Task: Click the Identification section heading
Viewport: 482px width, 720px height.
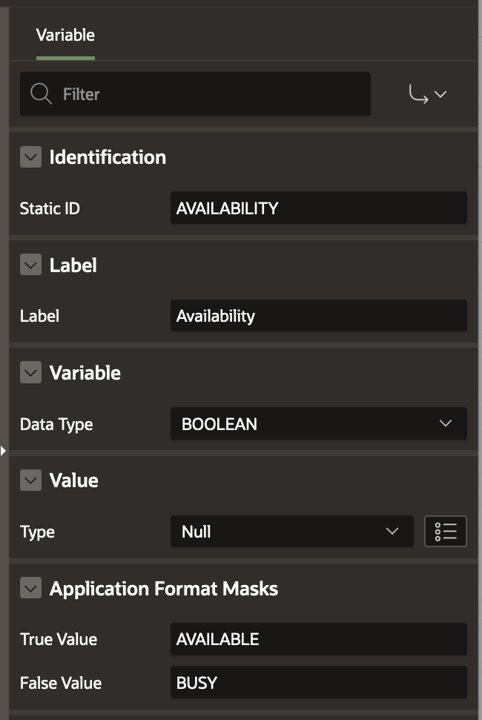Action: 108,157
